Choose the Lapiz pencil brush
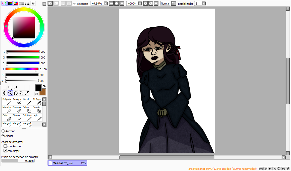This screenshot has height=171, width=291. click(37, 117)
